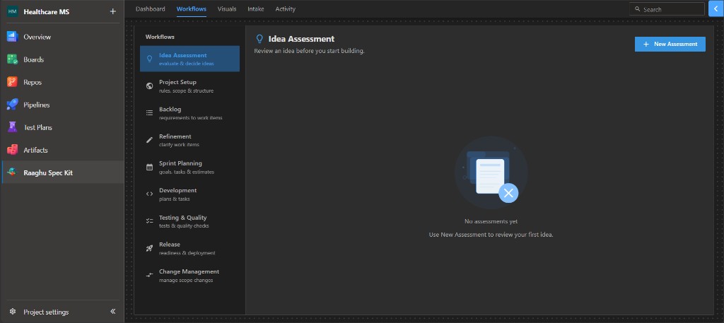Click the Raaghu Spec Kit icon
Image resolution: width=724 pixels, height=323 pixels.
pos(12,172)
